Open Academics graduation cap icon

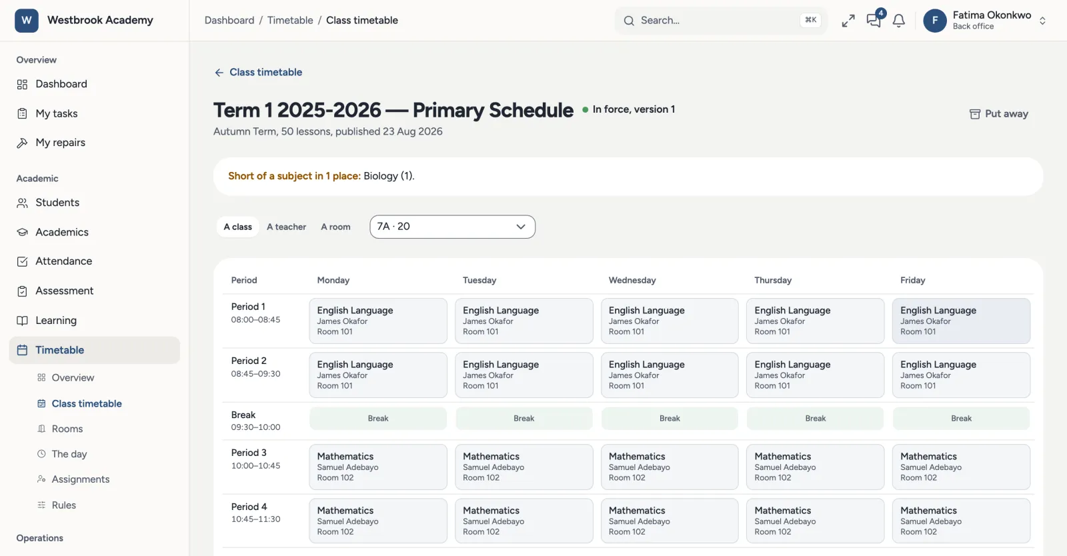[x=22, y=232]
